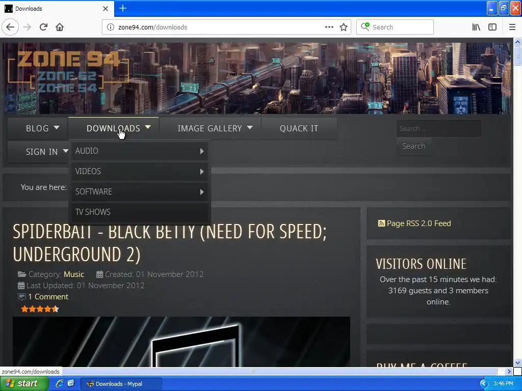Screen dimensions: 522x391
Task: Click the Zone 94 logo in banner
Action: point(68,71)
